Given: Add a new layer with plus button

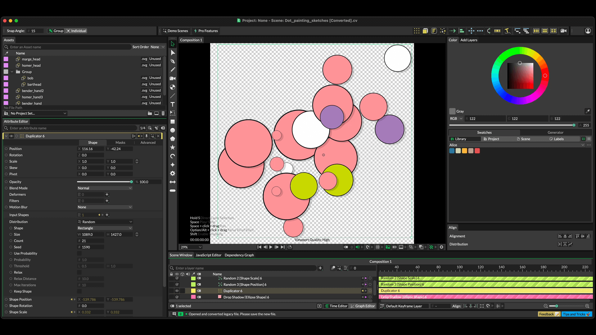Looking at the screenshot, I should point(320,268).
